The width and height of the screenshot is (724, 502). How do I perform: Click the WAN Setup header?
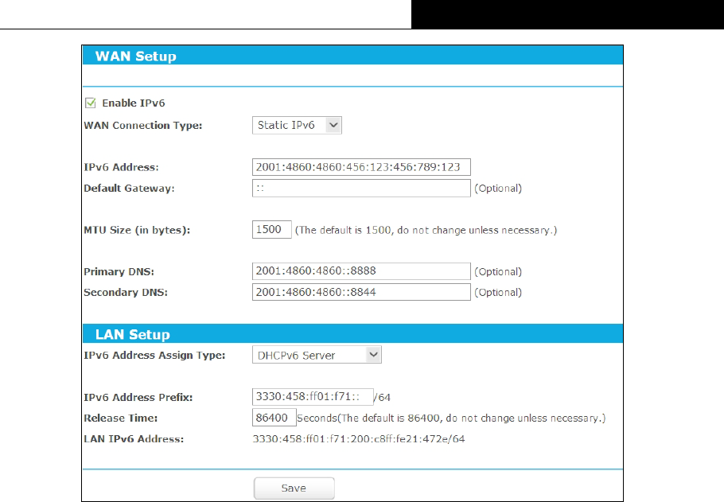coord(352,56)
